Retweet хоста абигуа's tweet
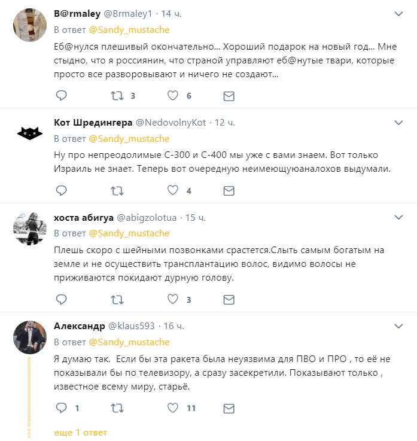 click(x=118, y=299)
